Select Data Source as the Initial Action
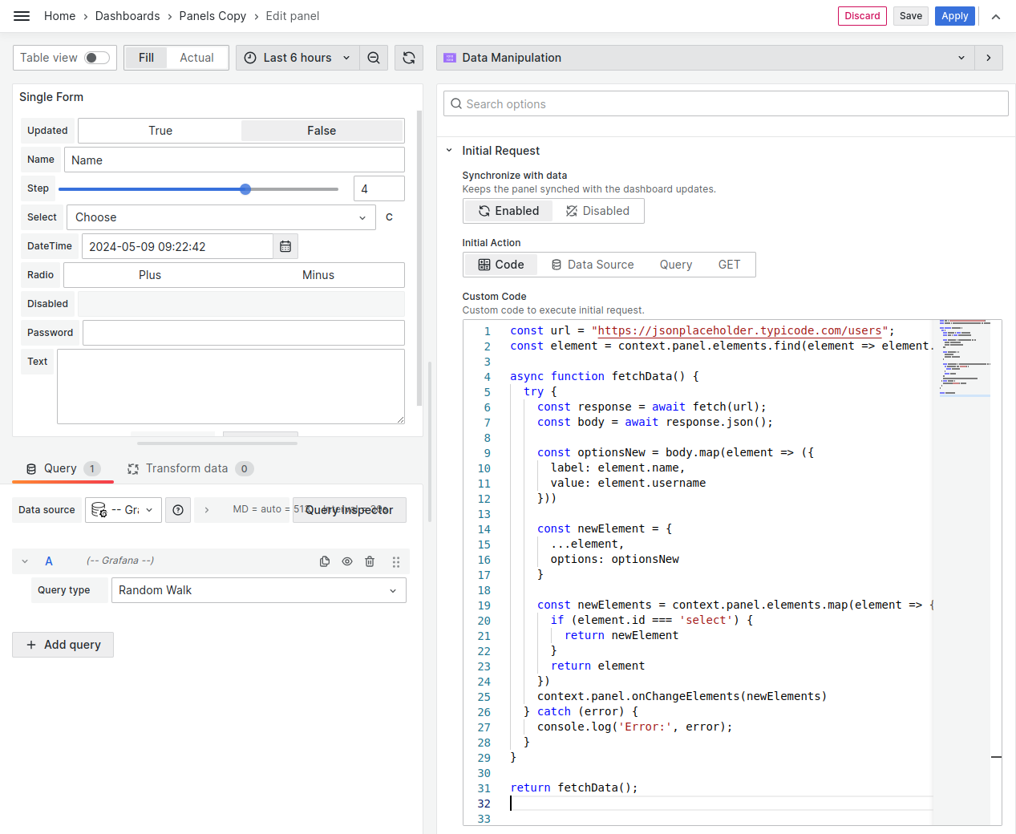The image size is (1016, 834). pyautogui.click(x=593, y=264)
